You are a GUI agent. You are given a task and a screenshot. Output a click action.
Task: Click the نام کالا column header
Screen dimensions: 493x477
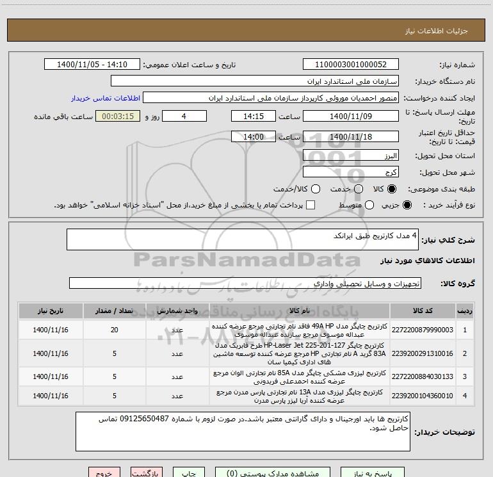300,311
